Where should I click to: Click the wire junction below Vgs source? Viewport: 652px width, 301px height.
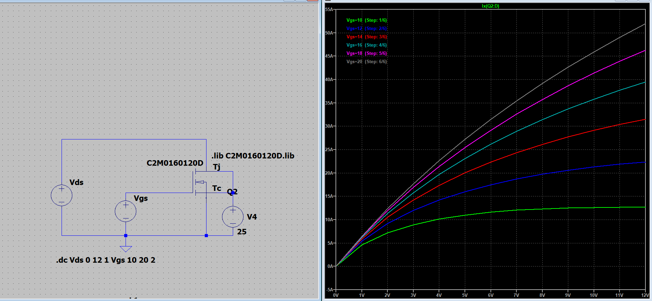(126, 236)
